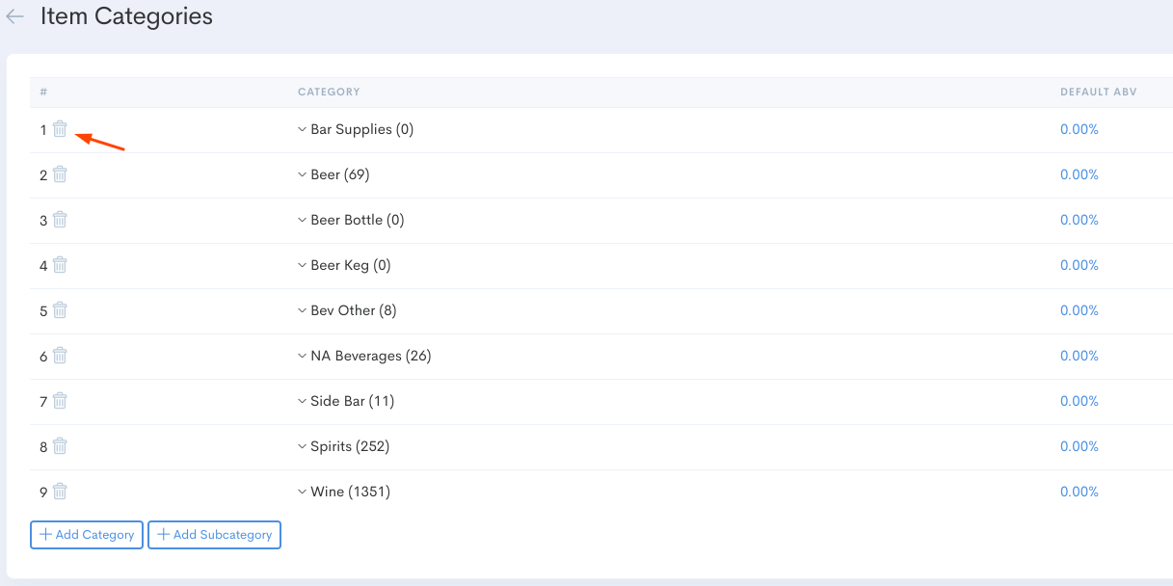Click the Add Category button
1173x586 pixels.
86,534
